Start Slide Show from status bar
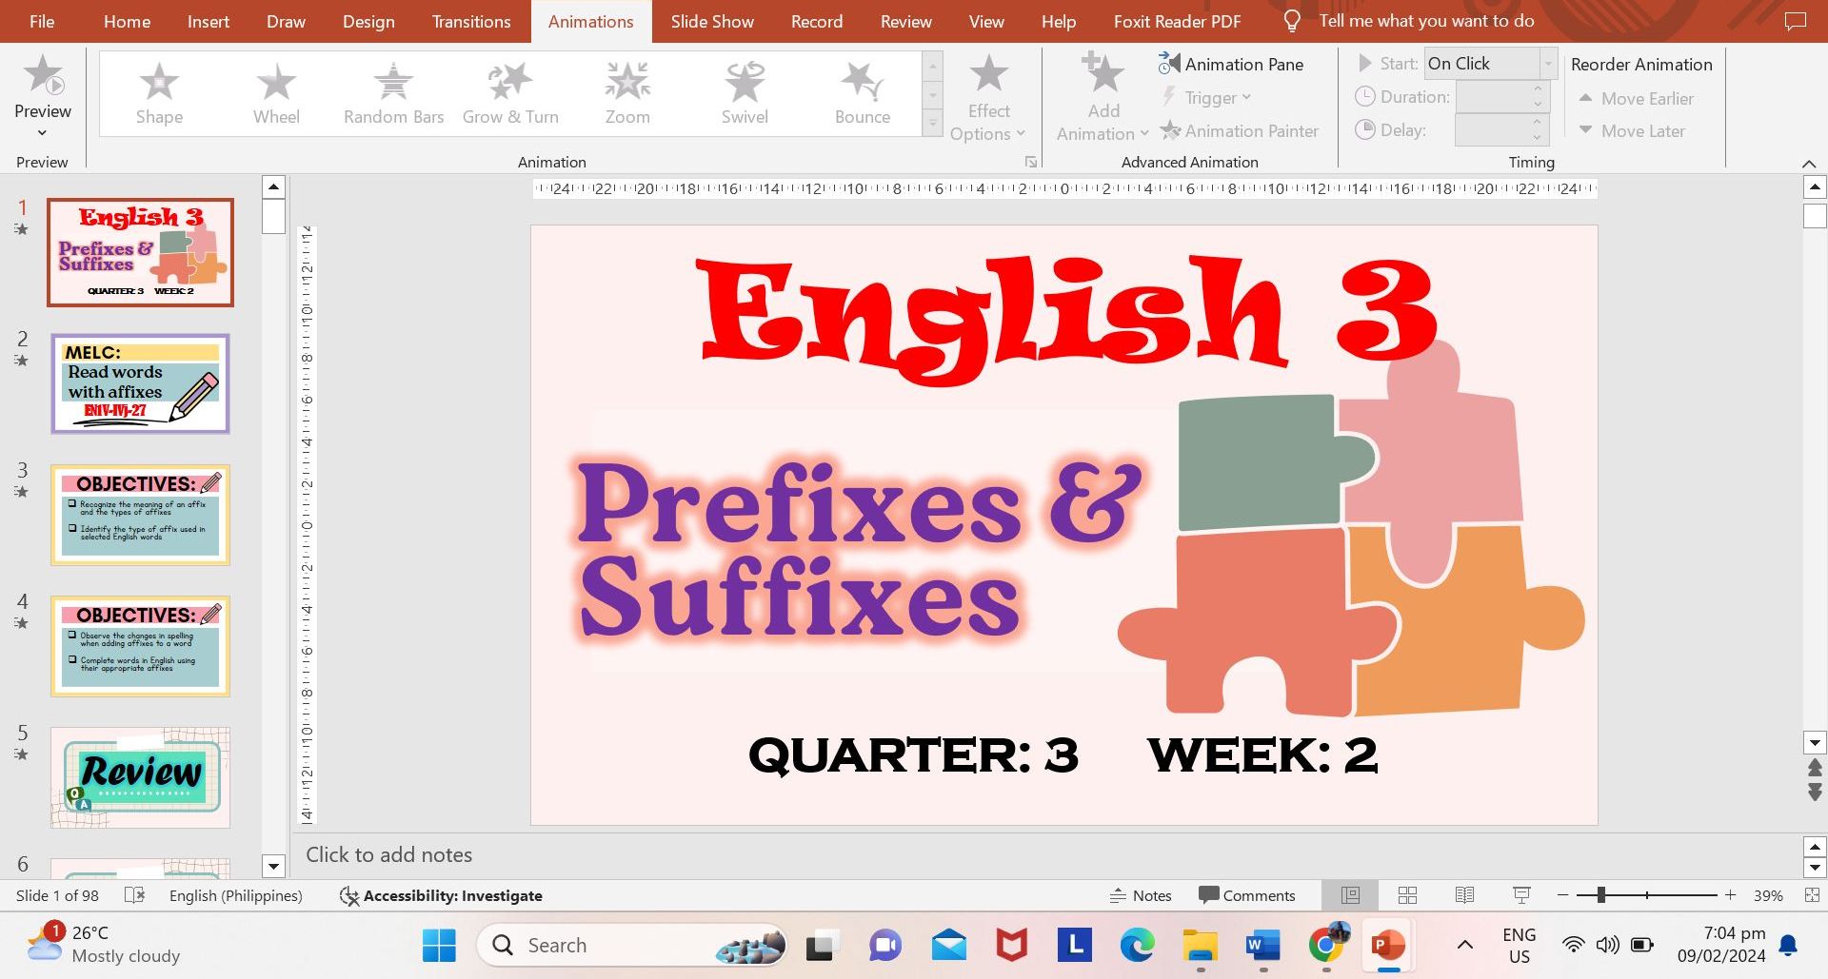The width and height of the screenshot is (1828, 979). (x=1521, y=895)
